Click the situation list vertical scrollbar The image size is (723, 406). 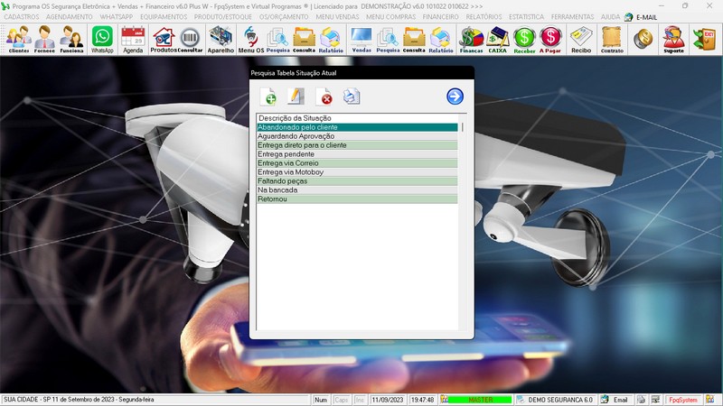tap(463, 226)
